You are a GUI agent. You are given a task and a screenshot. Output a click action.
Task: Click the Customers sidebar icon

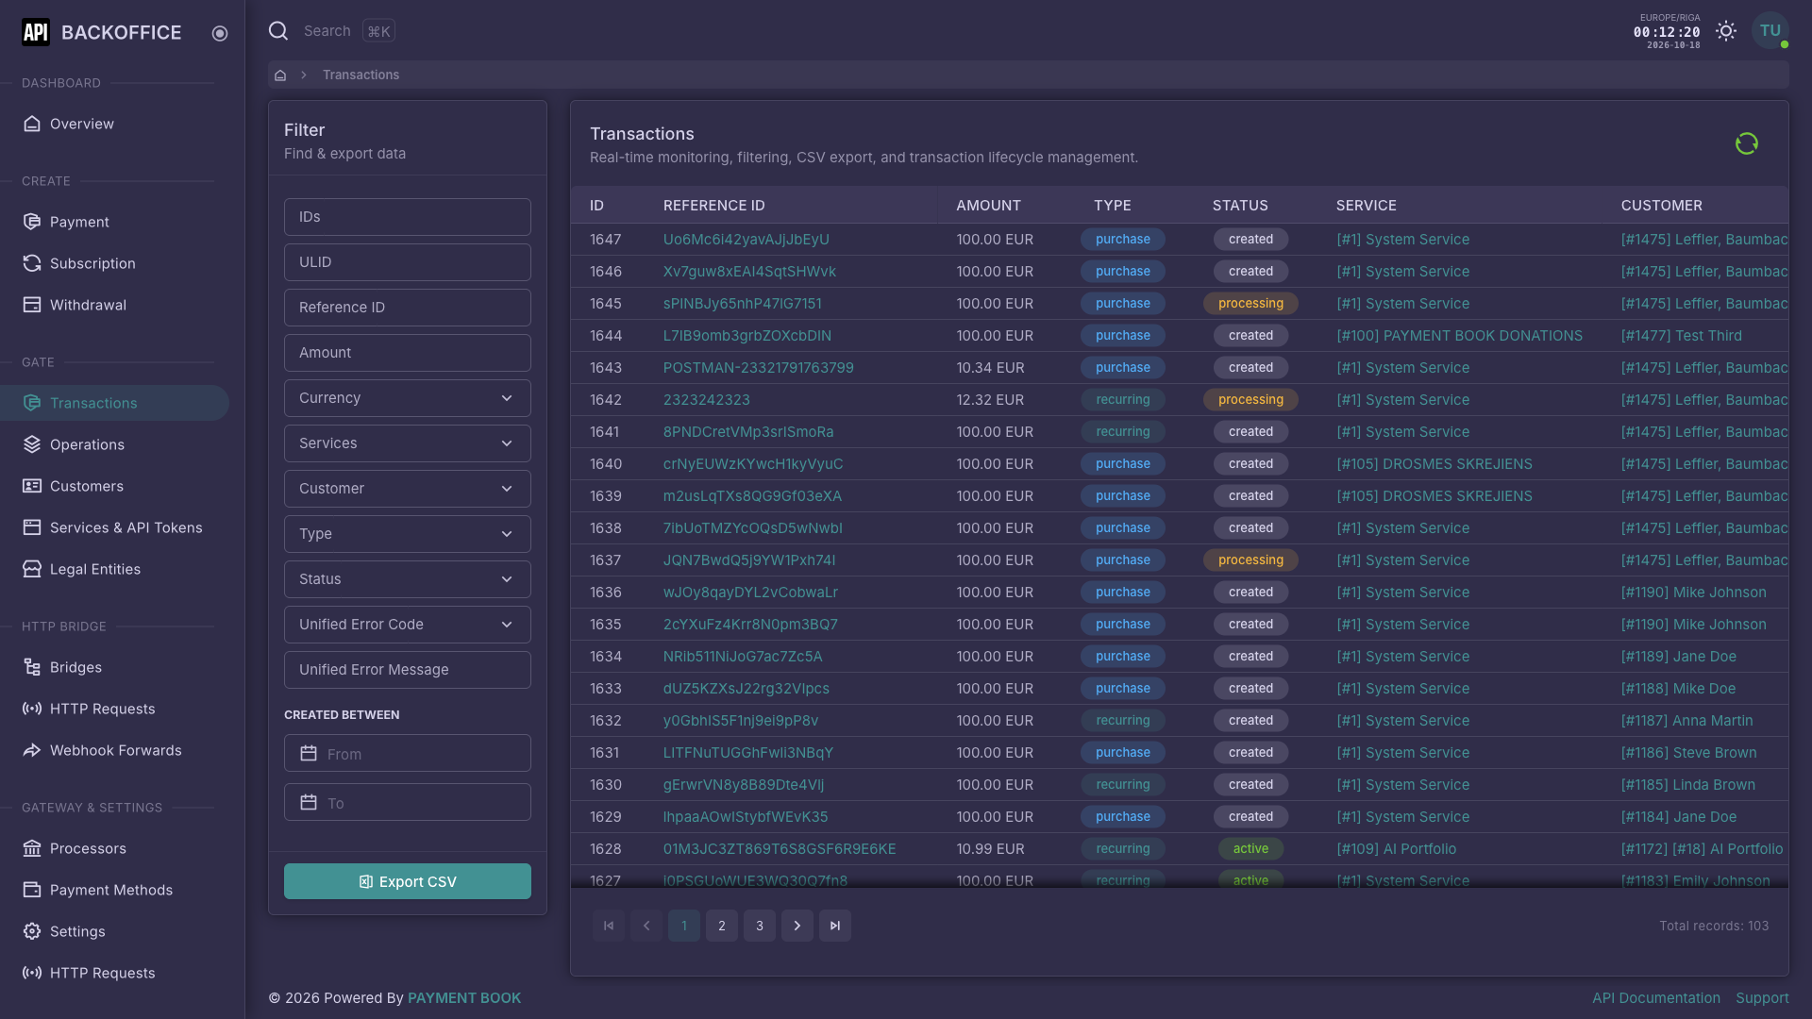tap(32, 486)
